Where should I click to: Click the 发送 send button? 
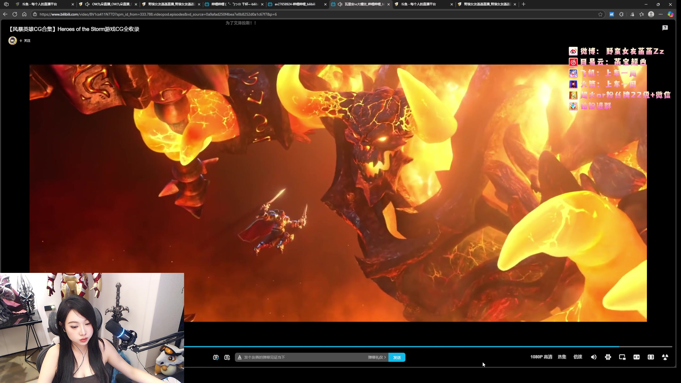click(397, 357)
